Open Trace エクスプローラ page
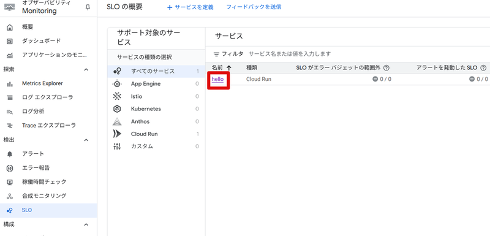The height and width of the screenshot is (236, 490). pyautogui.click(x=48, y=126)
